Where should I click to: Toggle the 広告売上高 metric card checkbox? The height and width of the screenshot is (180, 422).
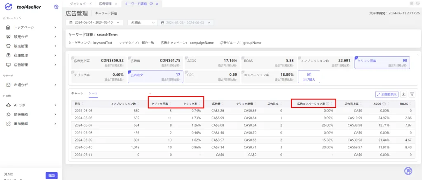coord(73,57)
